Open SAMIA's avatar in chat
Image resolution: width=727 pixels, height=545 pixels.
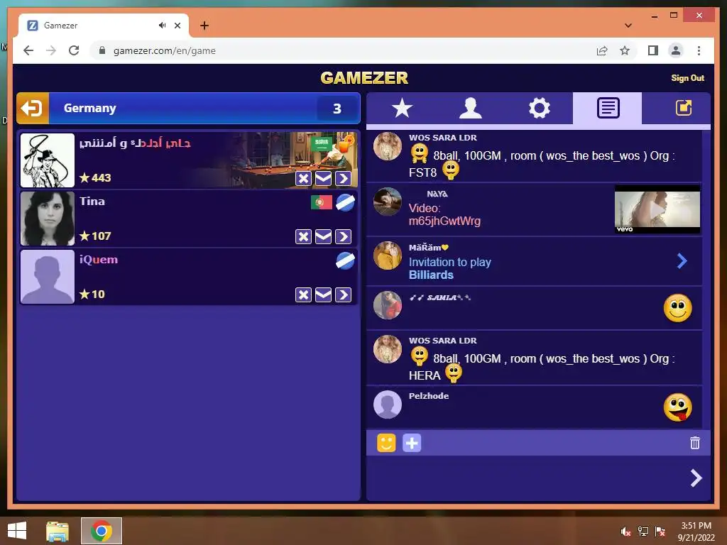[388, 305]
